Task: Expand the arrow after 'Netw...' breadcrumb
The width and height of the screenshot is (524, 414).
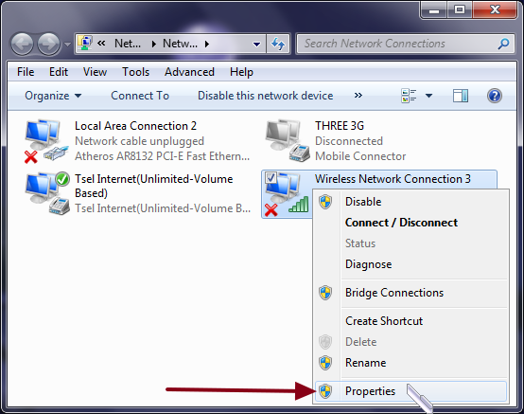Action: click(207, 44)
